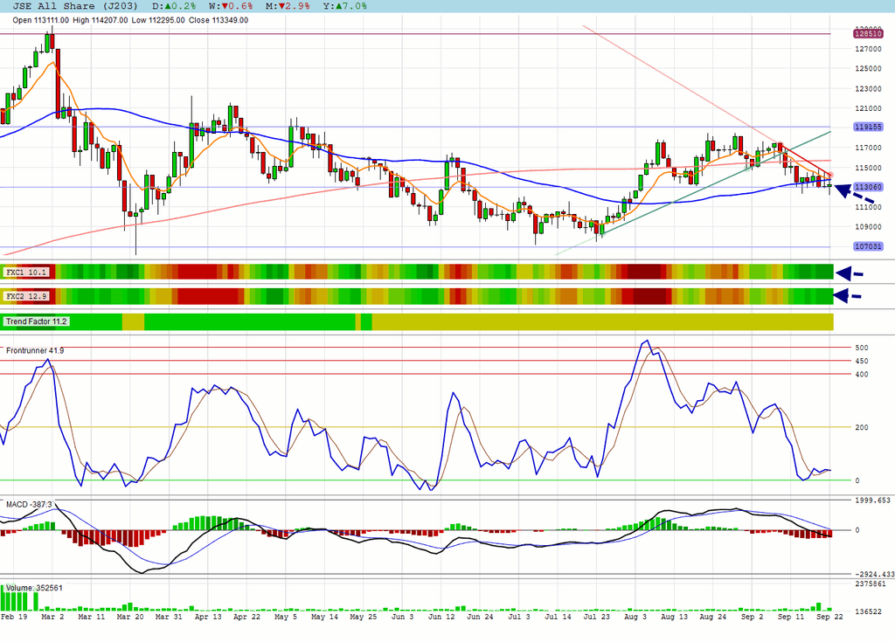Click the Volume 352561 label
The height and width of the screenshot is (642, 895).
34,588
